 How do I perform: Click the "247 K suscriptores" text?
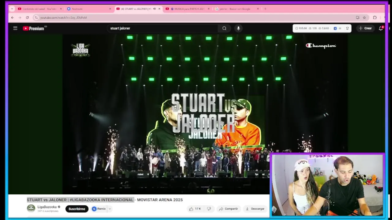tap(48, 211)
